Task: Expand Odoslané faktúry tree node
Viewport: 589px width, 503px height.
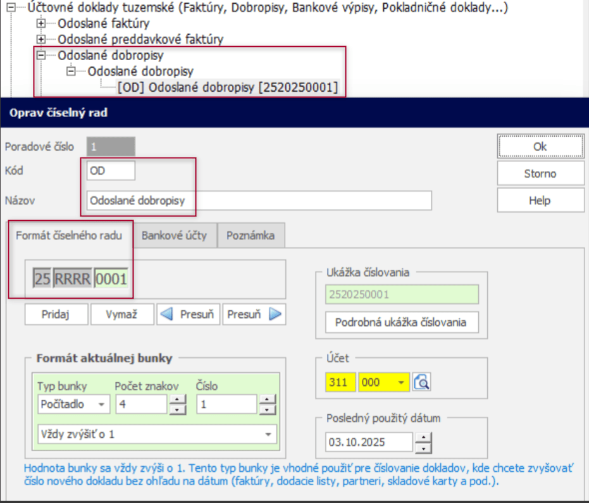Action: pos(42,24)
